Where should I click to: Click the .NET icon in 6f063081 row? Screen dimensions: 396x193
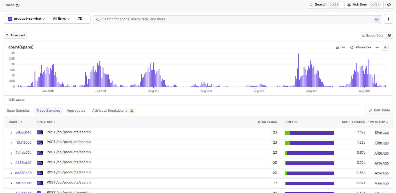coord(39,183)
